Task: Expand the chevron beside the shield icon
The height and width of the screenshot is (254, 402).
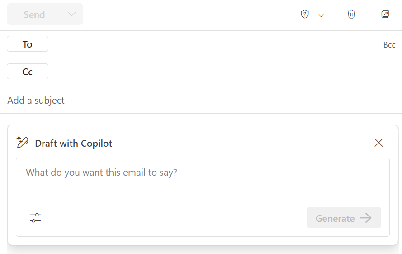Action: click(x=321, y=15)
